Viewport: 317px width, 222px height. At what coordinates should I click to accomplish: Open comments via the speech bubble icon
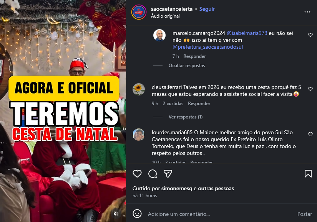point(153,174)
